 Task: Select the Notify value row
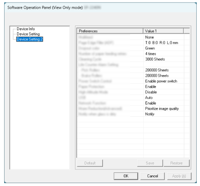[133, 114]
